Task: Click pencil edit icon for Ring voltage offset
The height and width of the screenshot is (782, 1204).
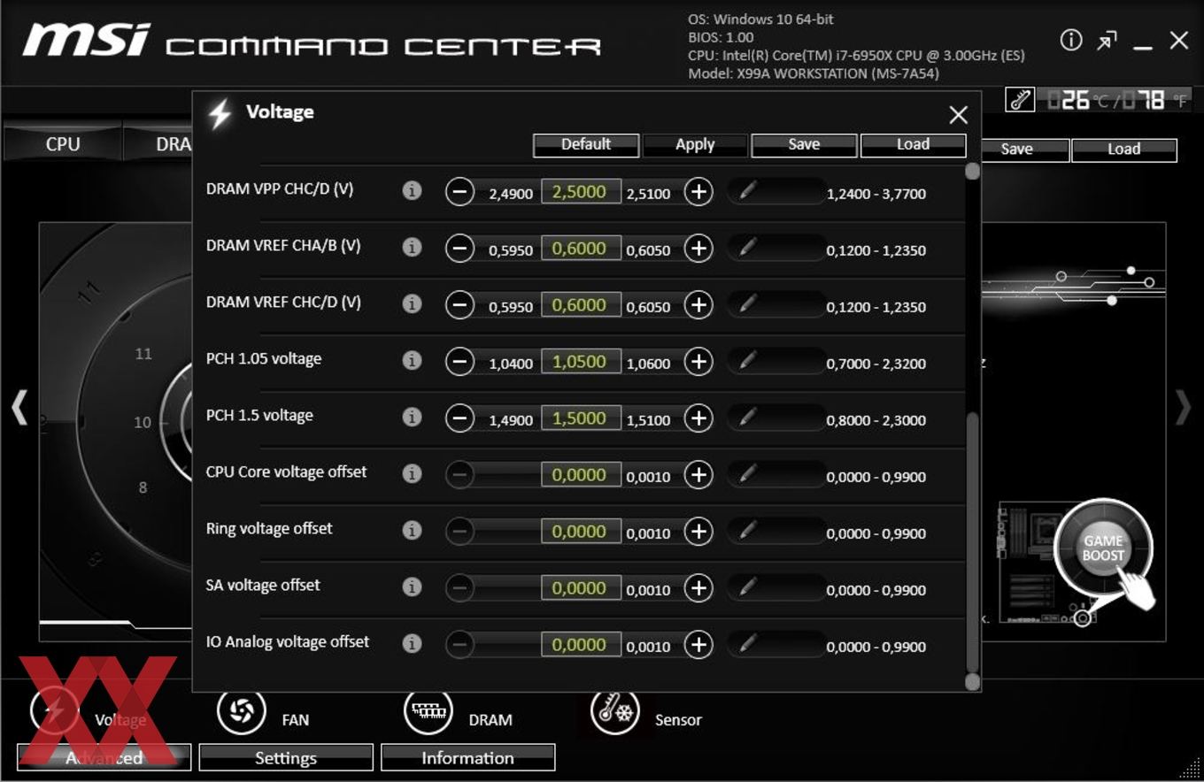Action: tap(747, 530)
